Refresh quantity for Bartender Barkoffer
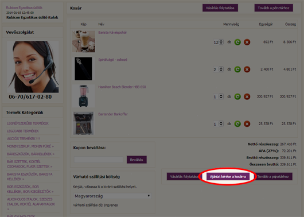 [237, 123]
